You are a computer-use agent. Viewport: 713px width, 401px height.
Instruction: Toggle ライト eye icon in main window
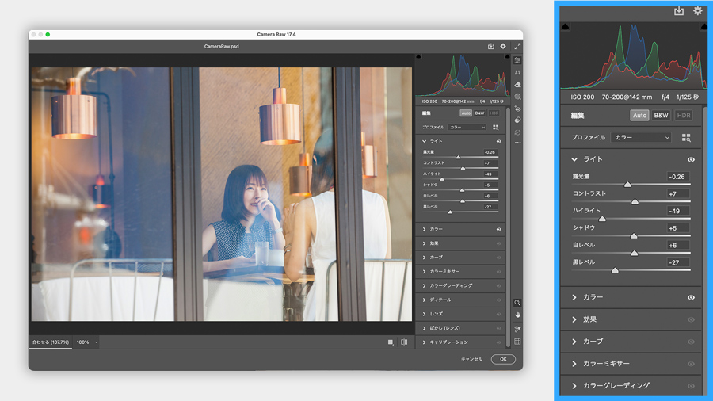[499, 141]
